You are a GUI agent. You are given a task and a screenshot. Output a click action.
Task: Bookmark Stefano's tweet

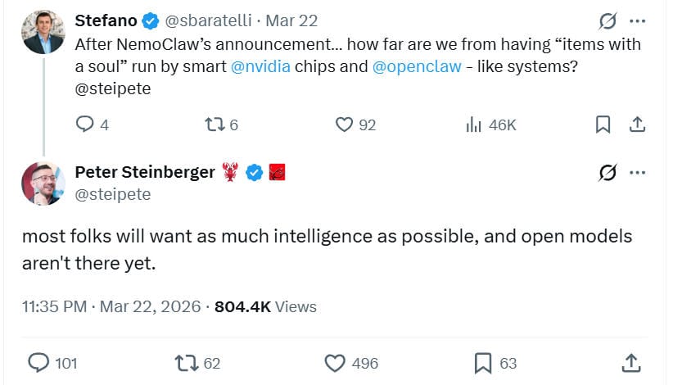[x=603, y=125]
